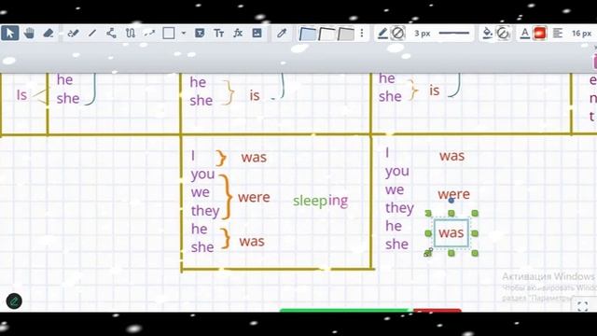Apply the outline-only shape style preset
The height and width of the screenshot is (336, 597).
[326, 34]
